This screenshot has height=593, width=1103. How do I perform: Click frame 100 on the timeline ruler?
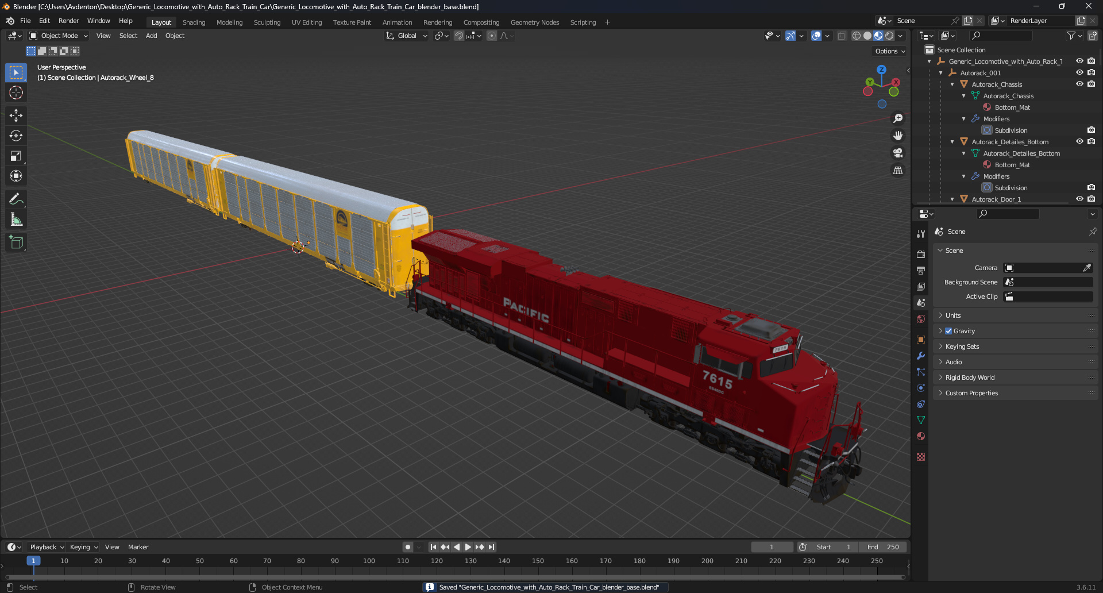(x=369, y=561)
